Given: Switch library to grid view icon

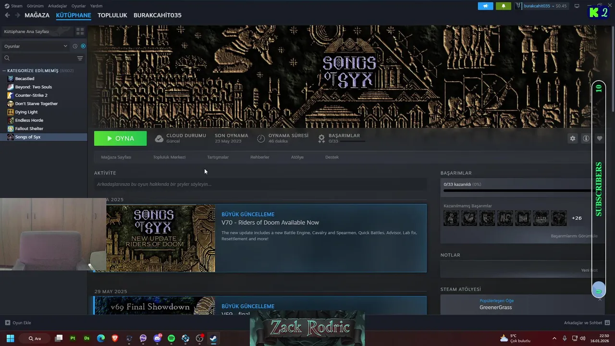Looking at the screenshot, I should coord(80,31).
